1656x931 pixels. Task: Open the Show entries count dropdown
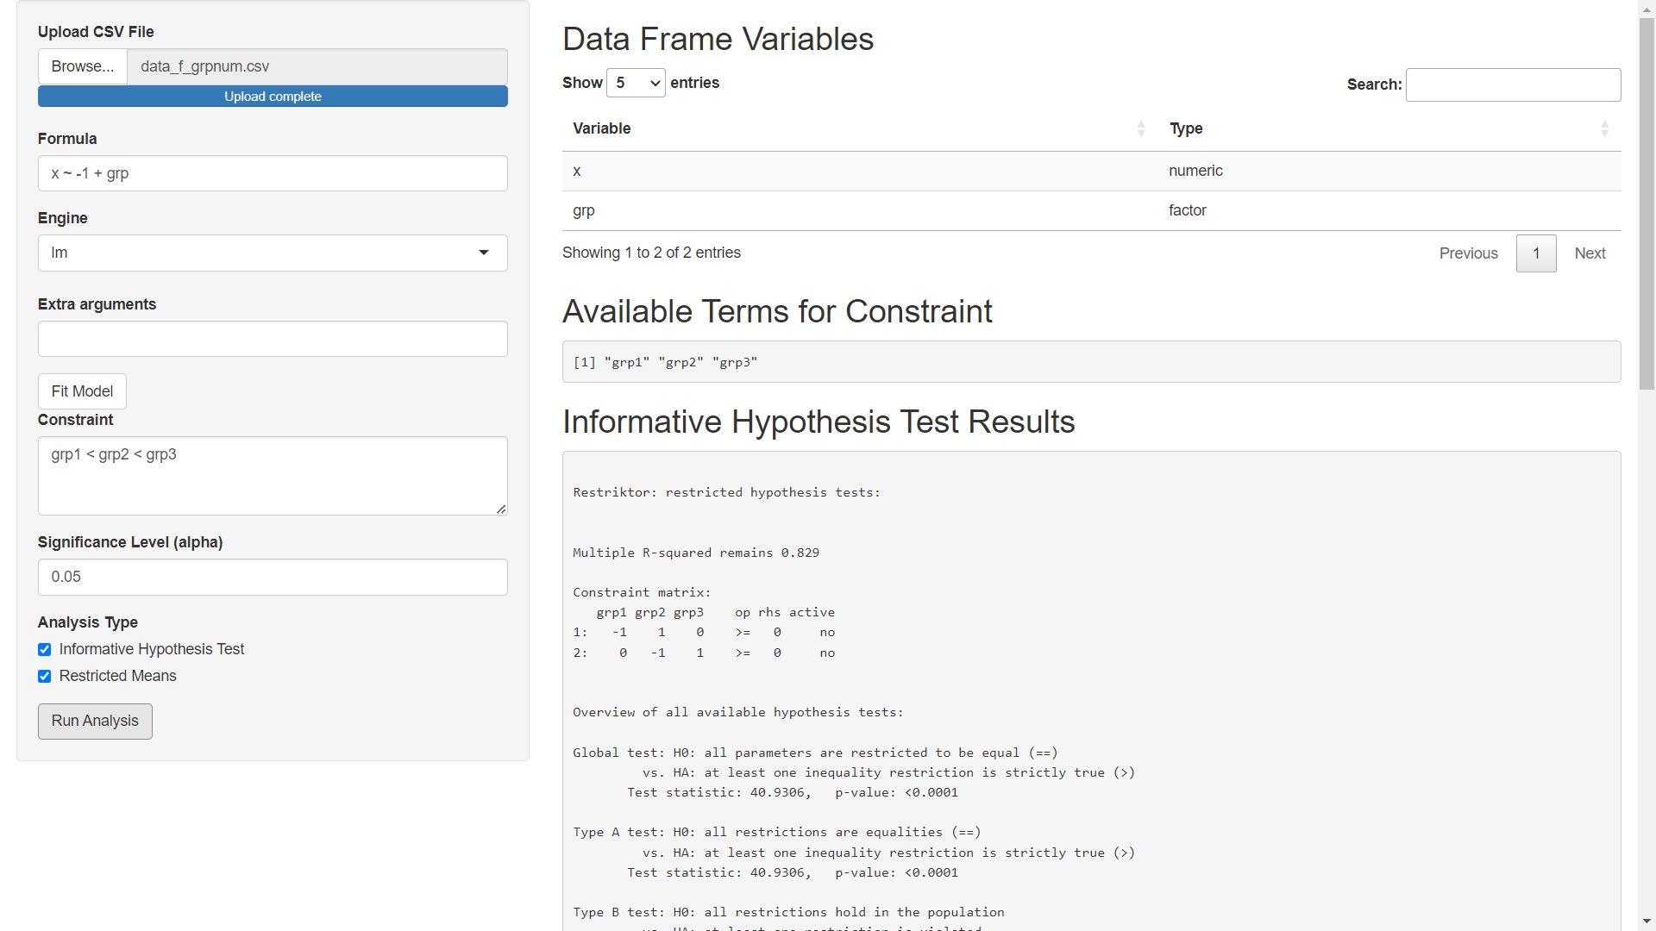coord(636,83)
